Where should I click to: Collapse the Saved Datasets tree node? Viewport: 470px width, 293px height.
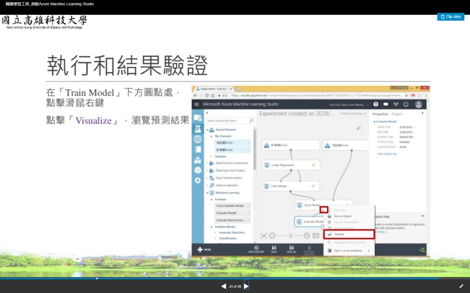pos(207,130)
